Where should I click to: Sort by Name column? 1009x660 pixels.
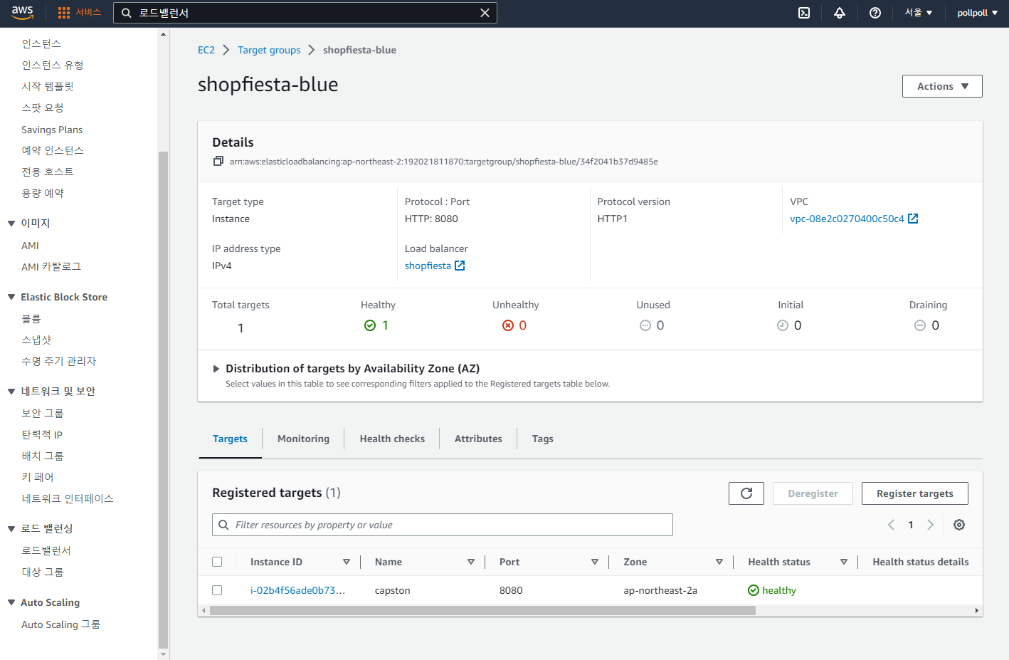(471, 562)
